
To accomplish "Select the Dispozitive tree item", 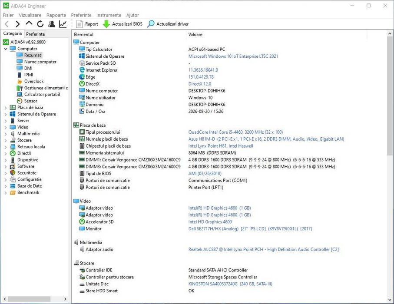I will click(28, 160).
